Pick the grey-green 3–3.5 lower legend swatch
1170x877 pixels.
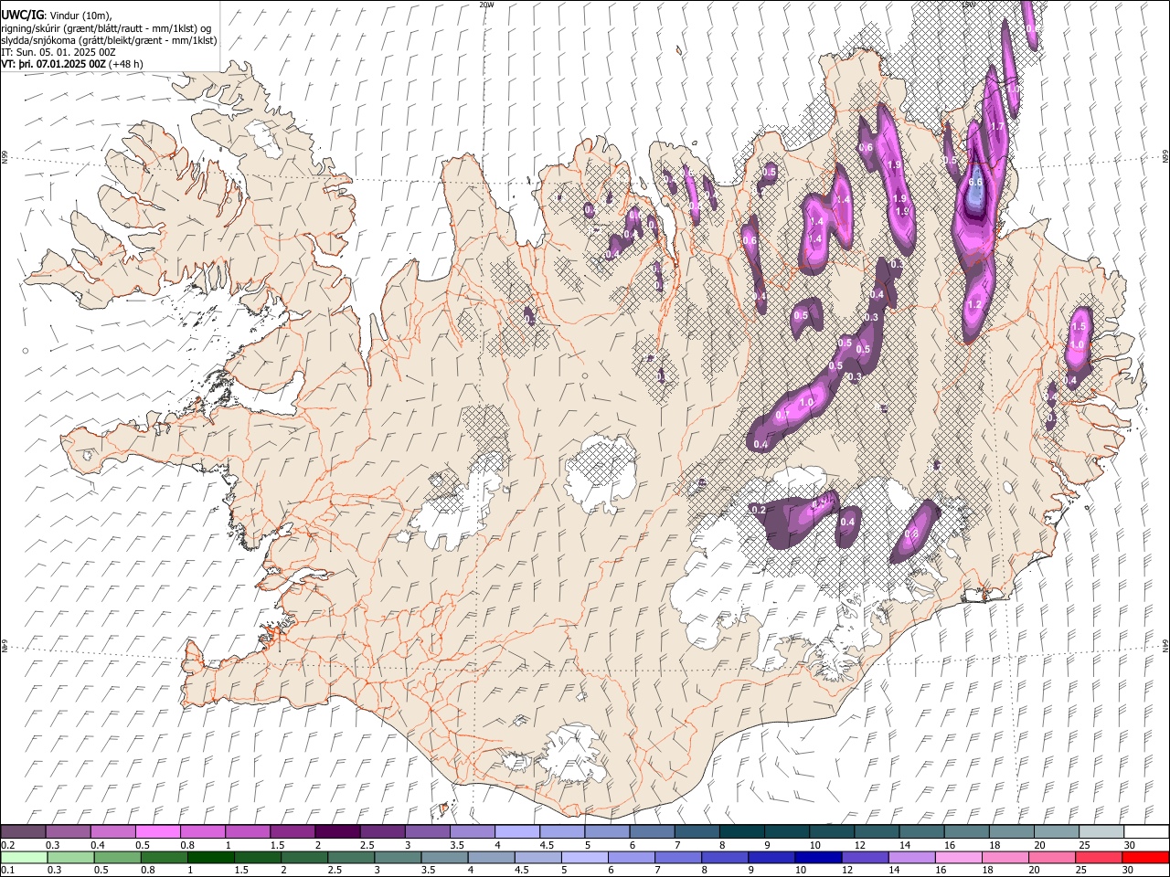click(x=397, y=858)
